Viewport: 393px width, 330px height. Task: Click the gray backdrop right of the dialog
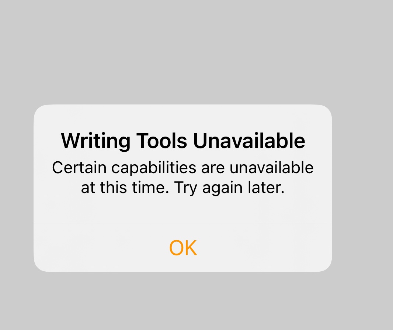coord(362,188)
